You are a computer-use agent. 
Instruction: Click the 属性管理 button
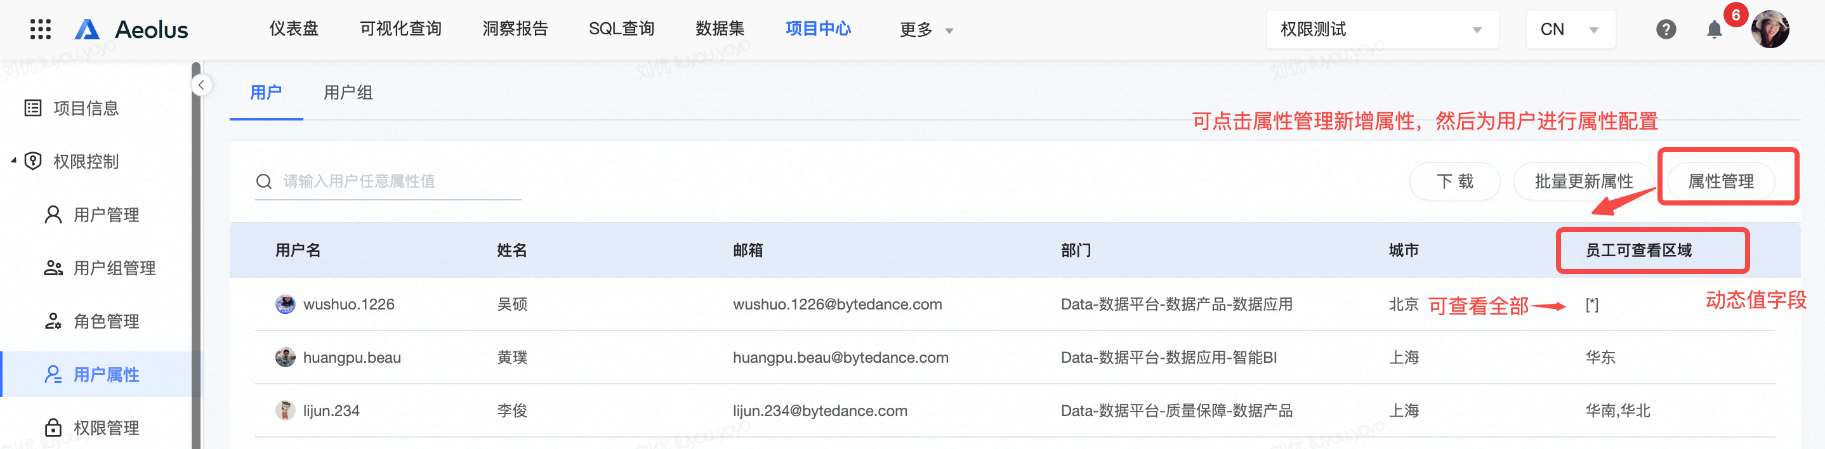pos(1720,181)
